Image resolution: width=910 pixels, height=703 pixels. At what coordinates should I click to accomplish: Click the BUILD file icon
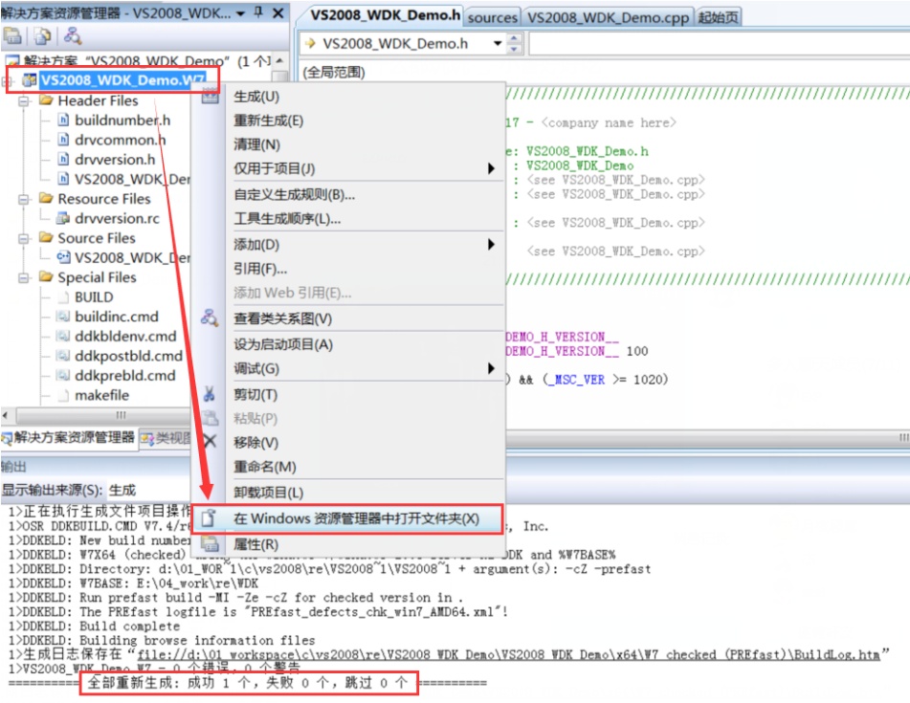pos(64,297)
